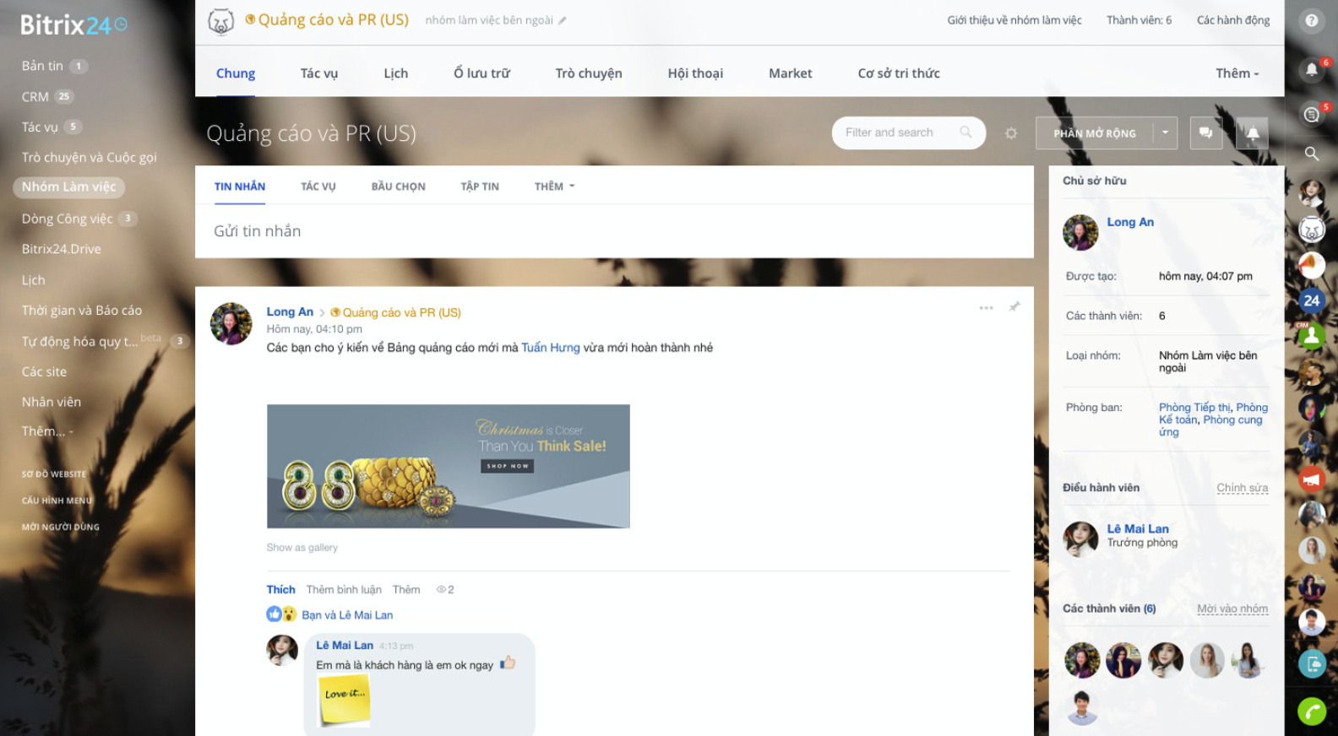Toggle the group notification bell button
This screenshot has width=1338, height=736.
coord(1252,133)
